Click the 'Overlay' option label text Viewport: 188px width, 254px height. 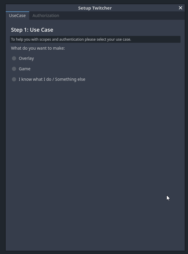point(26,58)
